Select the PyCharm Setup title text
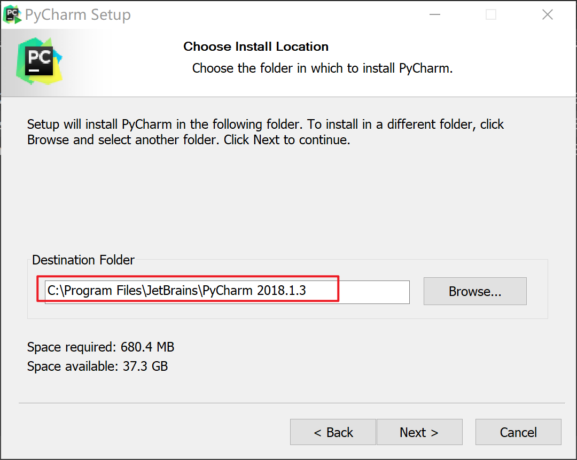Viewport: 577px width, 460px height. coord(77,15)
